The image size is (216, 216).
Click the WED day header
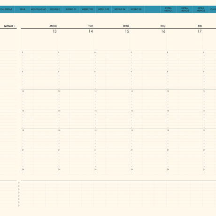pos(126,26)
